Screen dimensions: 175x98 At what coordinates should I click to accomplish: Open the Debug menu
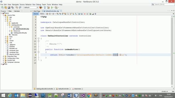pyautogui.click(x=39, y=5)
